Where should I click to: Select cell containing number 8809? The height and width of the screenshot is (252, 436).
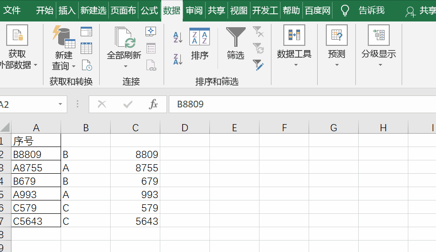click(x=135, y=154)
